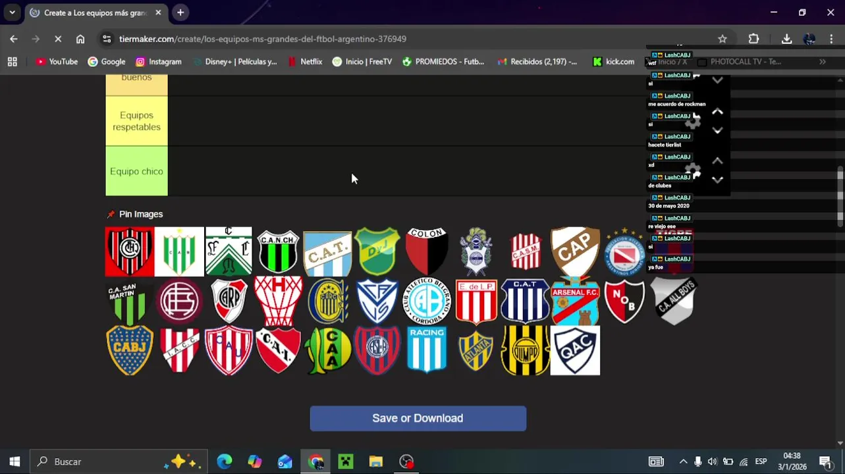Select the Huracán balloon crest
845x474 pixels.
pyautogui.click(x=278, y=301)
